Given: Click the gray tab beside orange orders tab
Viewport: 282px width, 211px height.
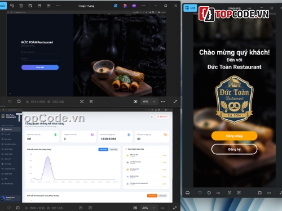Looking at the screenshot, I should tap(162, 196).
